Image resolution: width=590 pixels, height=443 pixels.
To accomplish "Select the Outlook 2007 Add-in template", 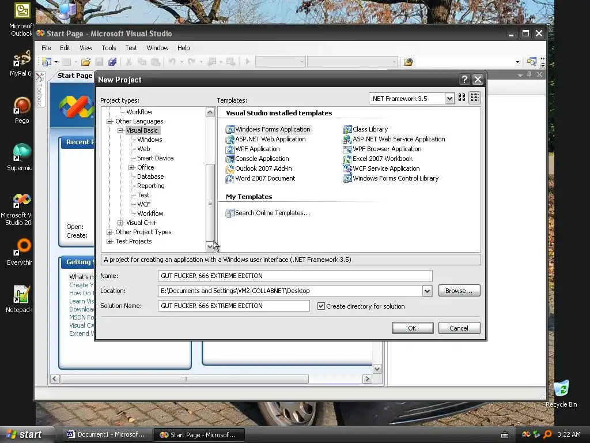I will point(259,168).
